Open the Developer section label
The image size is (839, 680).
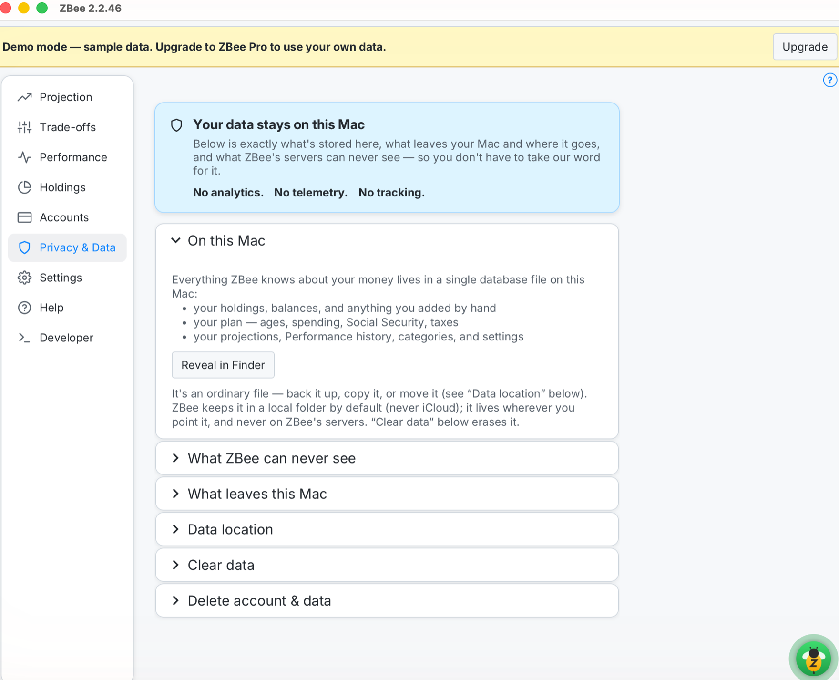(66, 338)
